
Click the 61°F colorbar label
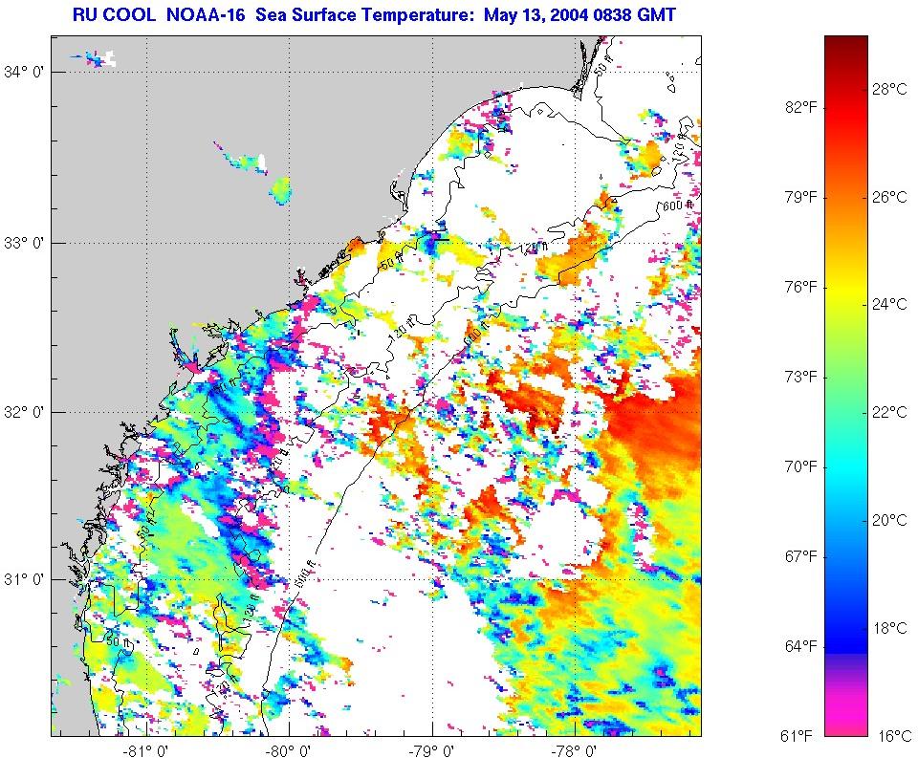797,736
